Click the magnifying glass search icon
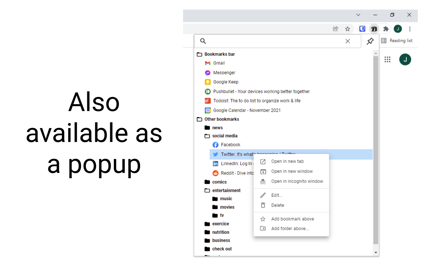Viewport: 426px width, 266px height. point(203,41)
